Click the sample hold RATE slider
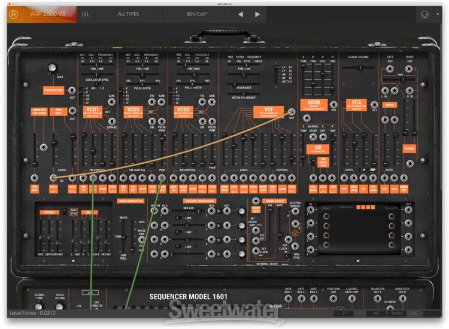Image resolution: width=449 pixels, height=329 pixels. (280, 223)
